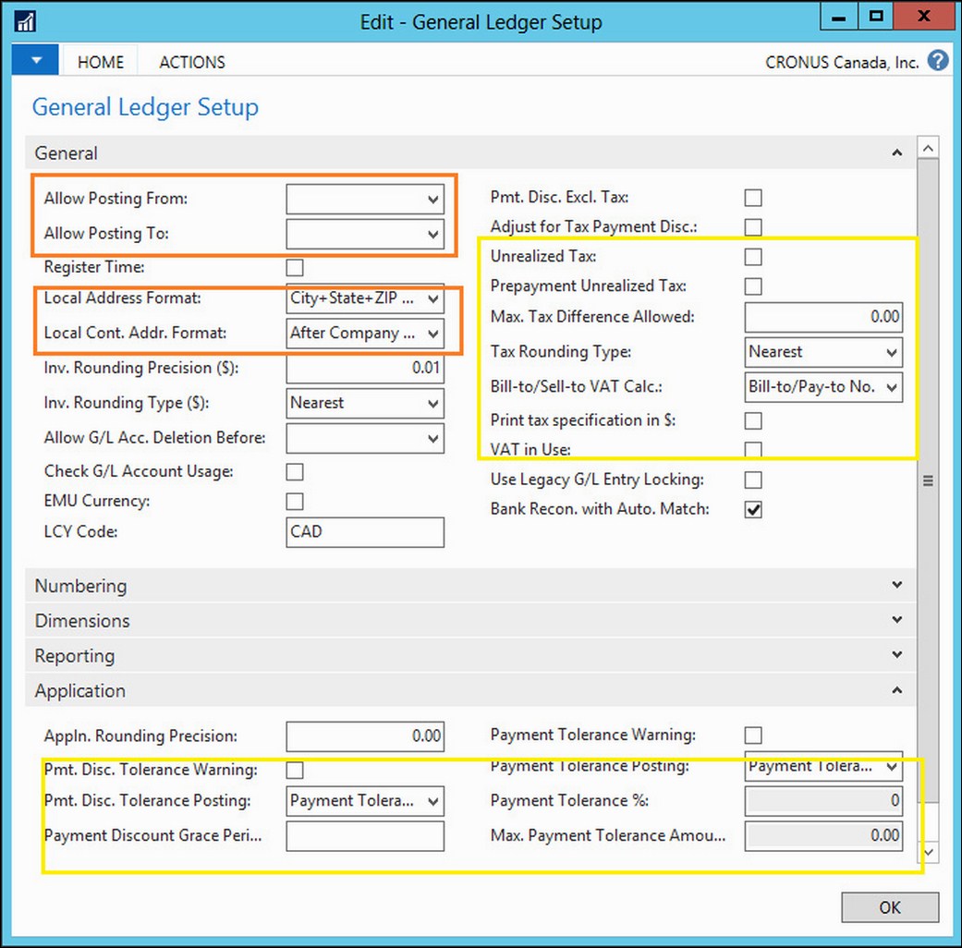Toggle the Register Time checkbox

(295, 268)
